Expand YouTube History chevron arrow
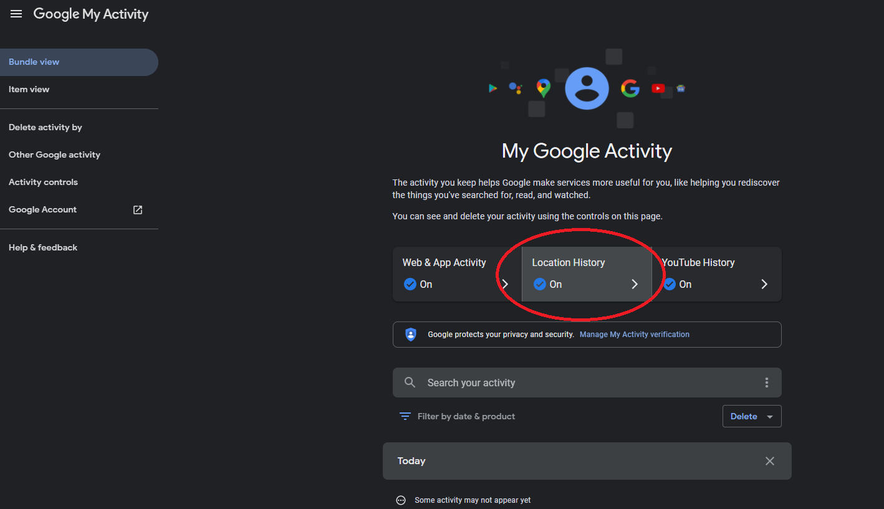Viewport: 884px width, 509px height. (764, 284)
